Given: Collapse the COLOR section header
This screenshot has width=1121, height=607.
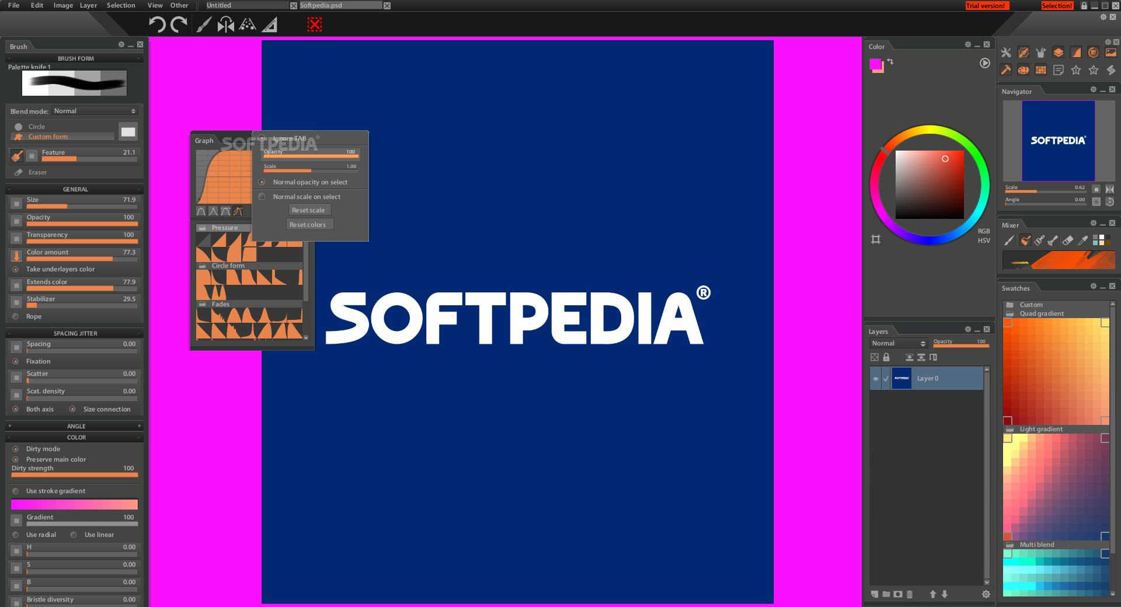Looking at the screenshot, I should [x=75, y=437].
